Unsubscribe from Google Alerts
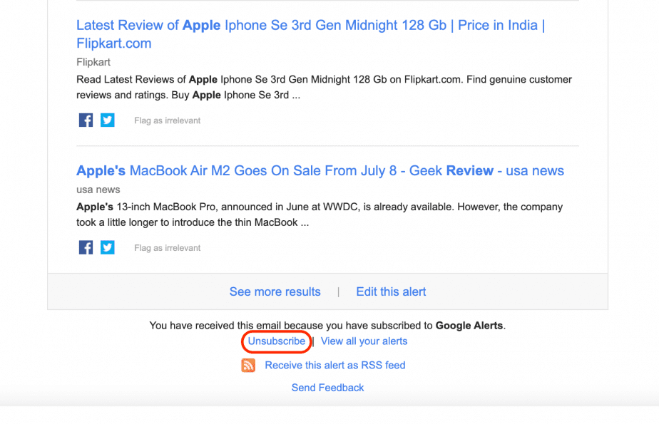 coord(276,341)
